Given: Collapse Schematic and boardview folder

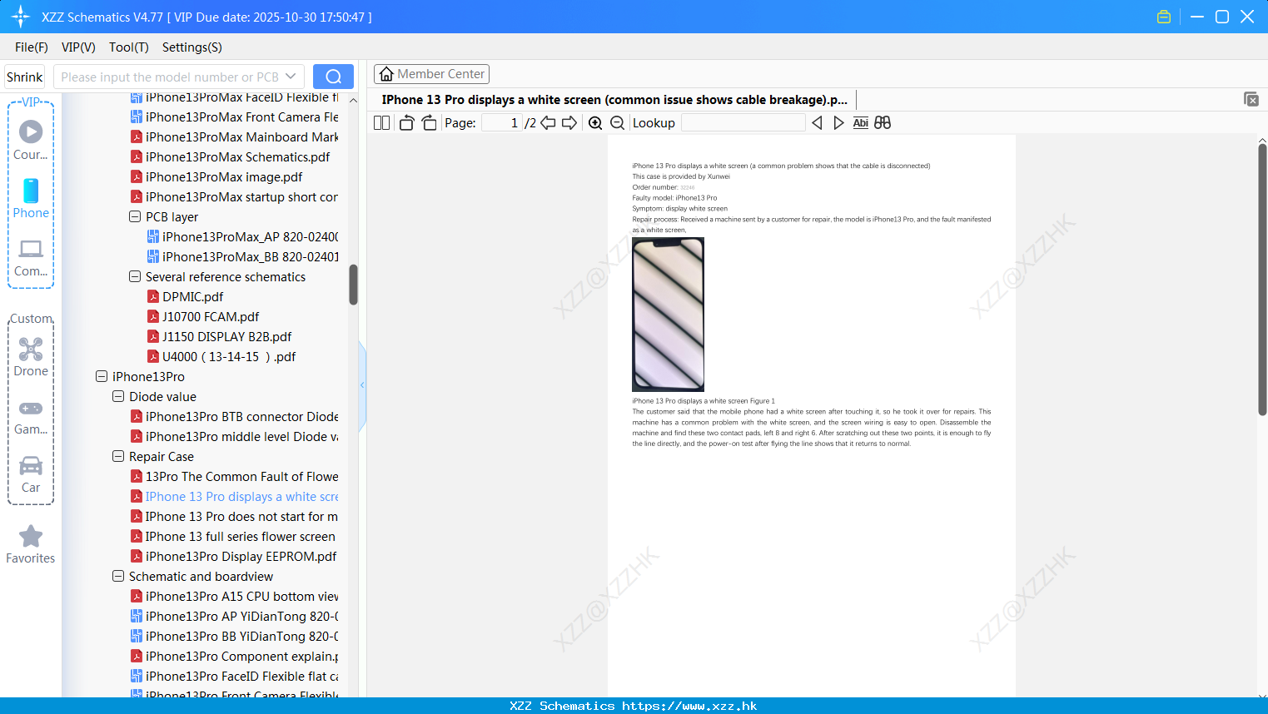Looking at the screenshot, I should 118,576.
